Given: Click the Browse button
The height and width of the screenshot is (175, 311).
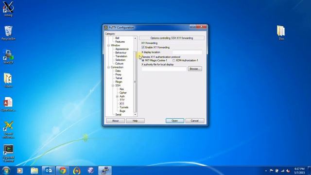Looking at the screenshot, I should pos(195,69).
